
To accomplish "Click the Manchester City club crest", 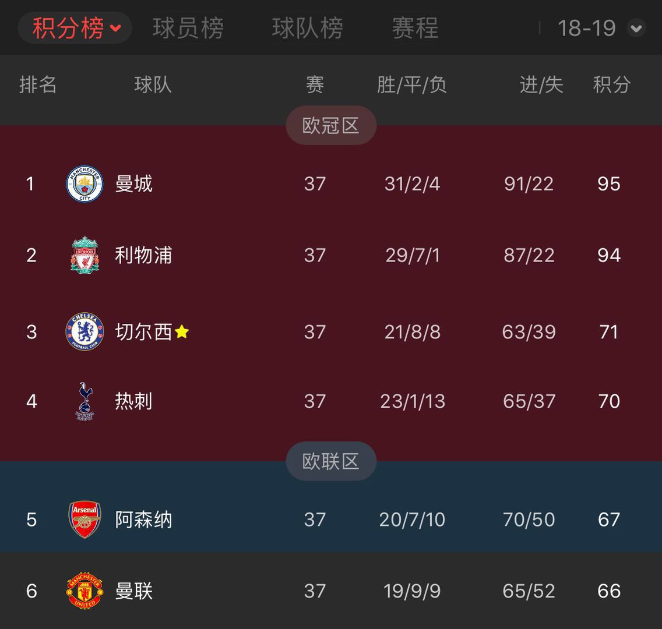I will click(x=84, y=184).
